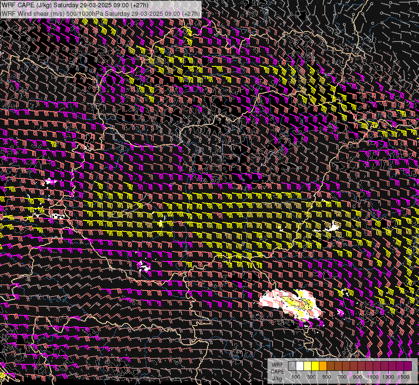Select the white legend swatch after 100
Screen dimensions: 419x385
coord(300,366)
